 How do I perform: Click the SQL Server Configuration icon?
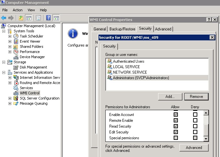tap(16, 98)
